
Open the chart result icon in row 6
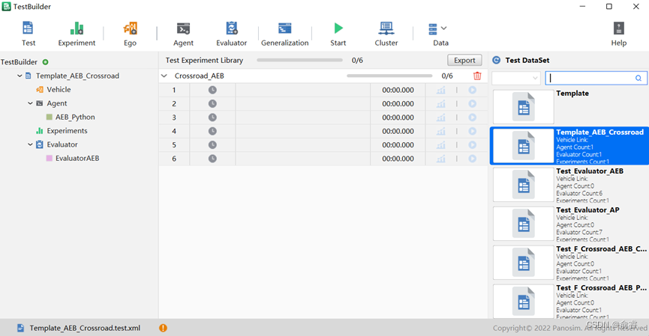(x=441, y=159)
